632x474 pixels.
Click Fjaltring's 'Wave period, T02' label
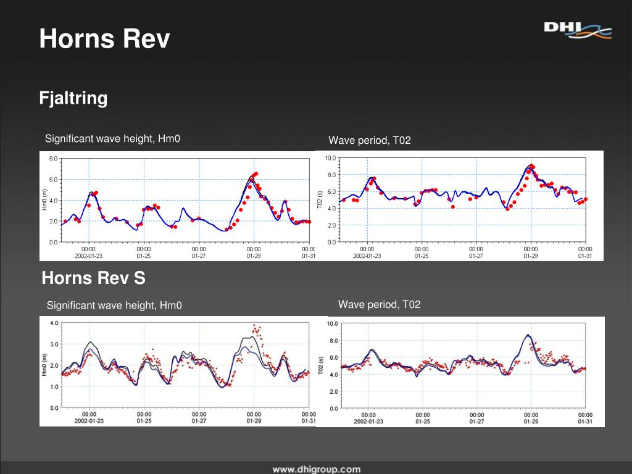370,140
